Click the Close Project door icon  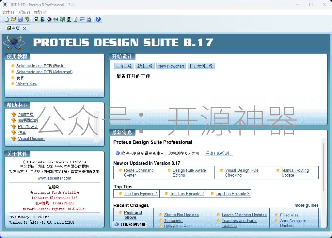27,19
